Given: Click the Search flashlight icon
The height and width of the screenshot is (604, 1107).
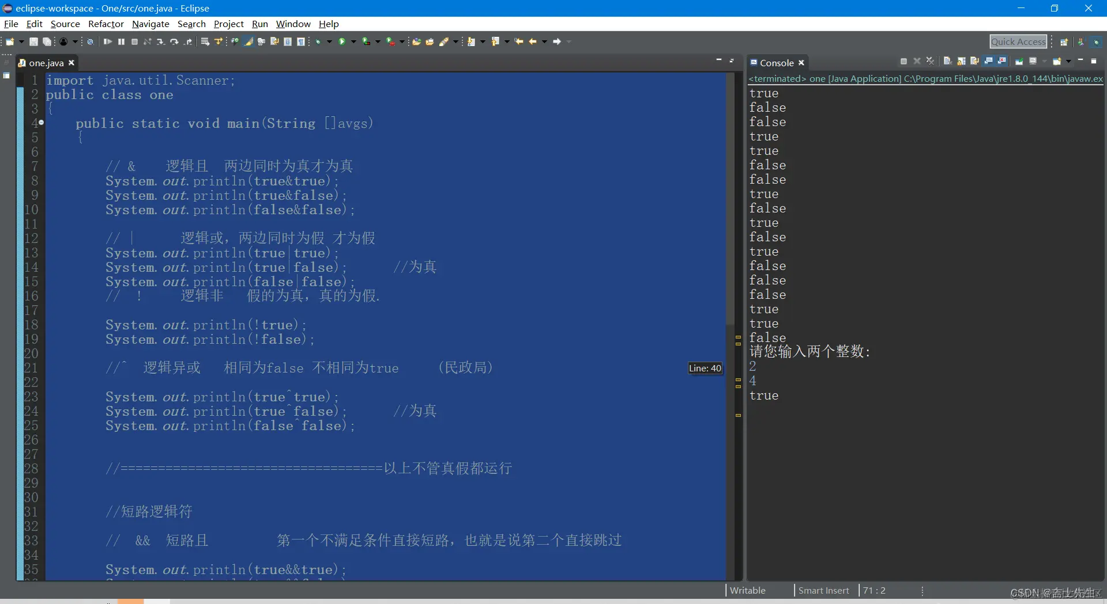Looking at the screenshot, I should click(444, 41).
